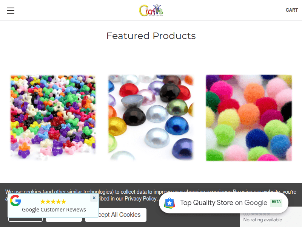The width and height of the screenshot is (302, 227).
Task: Select the star beads product thumbnail
Action: coord(53,117)
